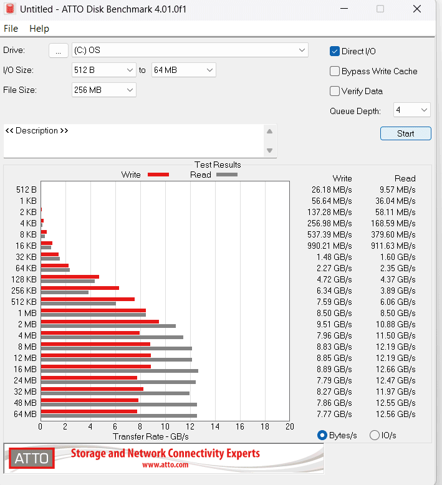Click the 128 KB row label in chart
The image size is (442, 485).
[x=24, y=279]
